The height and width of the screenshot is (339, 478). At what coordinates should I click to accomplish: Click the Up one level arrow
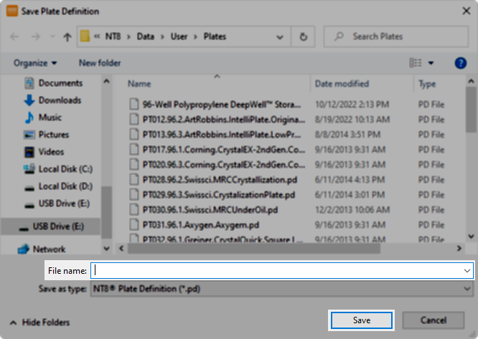click(x=67, y=37)
